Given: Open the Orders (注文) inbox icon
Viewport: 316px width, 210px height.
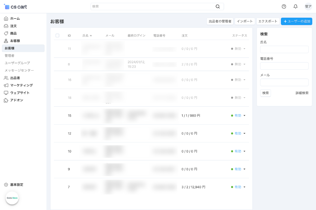Looking at the screenshot, I should (x=6, y=26).
